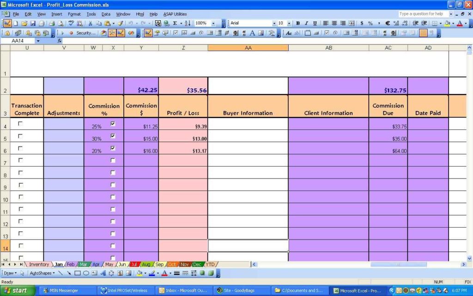Apply Center alignment
This screenshot has height=296, width=473.
click(334, 23)
